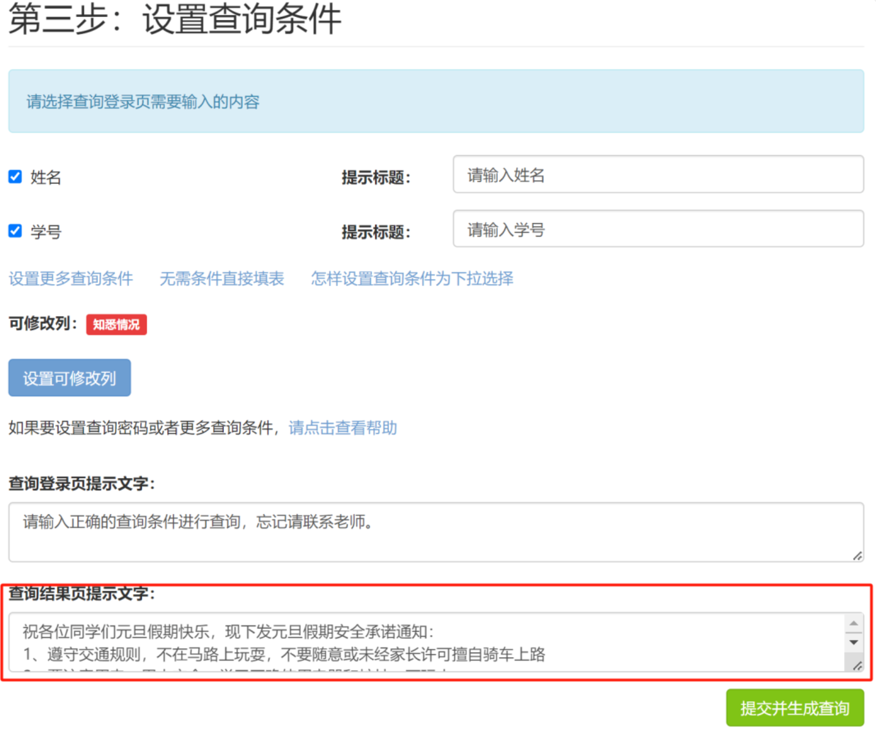Click into the 请输入学号 prompt title field
876x732 pixels.
coord(657,229)
